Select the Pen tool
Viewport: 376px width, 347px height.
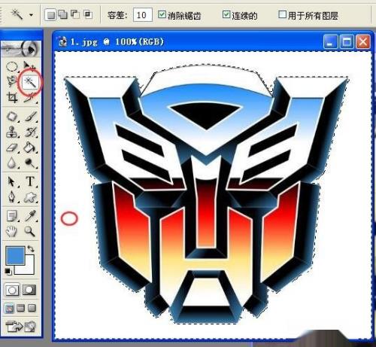coord(11,197)
